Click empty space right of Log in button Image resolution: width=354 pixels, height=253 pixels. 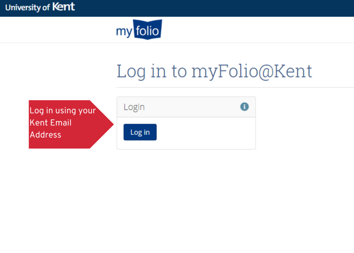205,132
